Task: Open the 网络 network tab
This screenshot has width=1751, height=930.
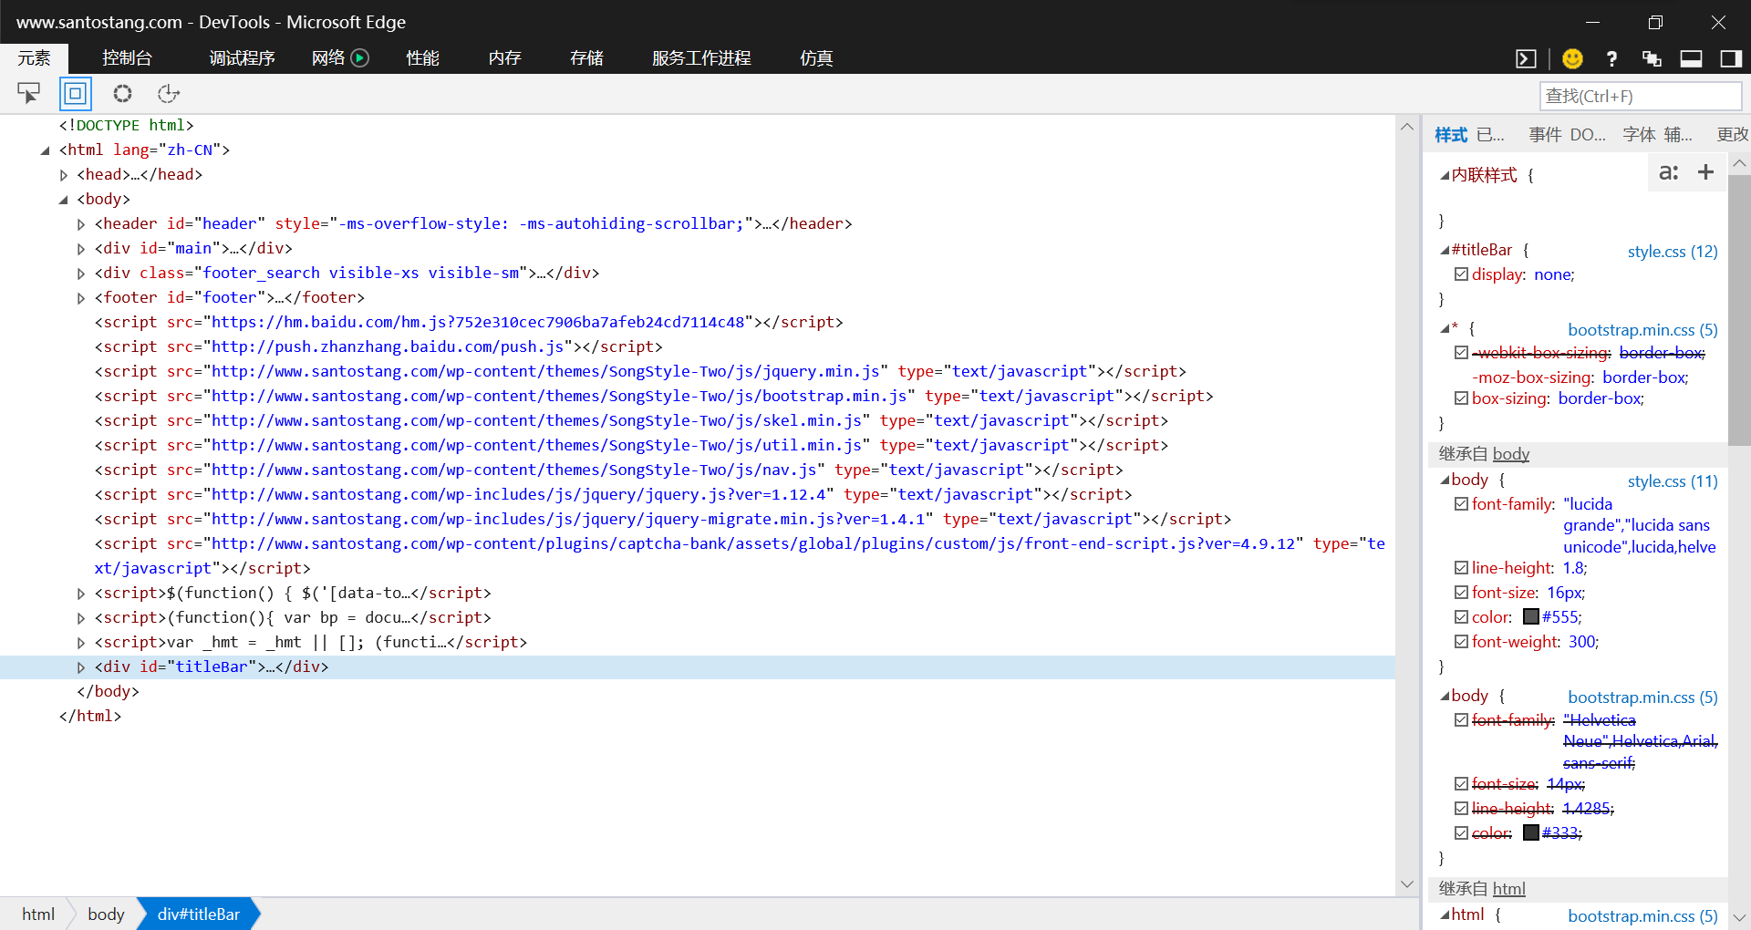Action: [x=327, y=57]
